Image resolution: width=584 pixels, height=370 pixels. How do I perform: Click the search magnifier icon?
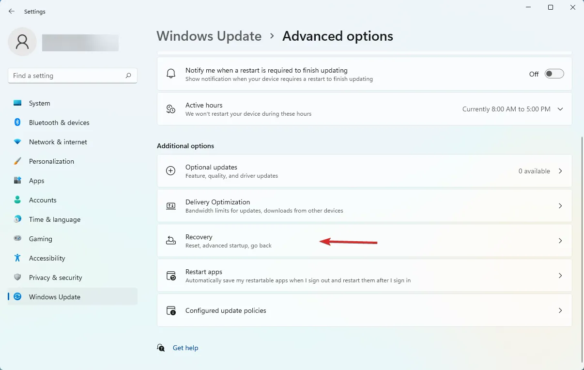tap(128, 76)
